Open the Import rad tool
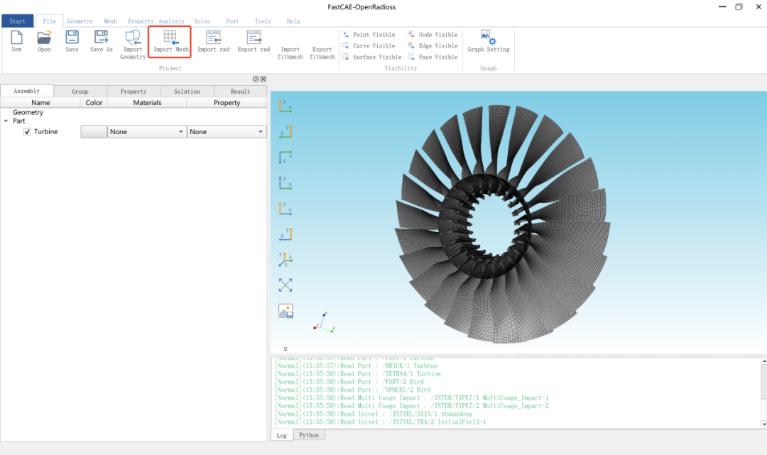The width and height of the screenshot is (767, 455). tap(213, 37)
